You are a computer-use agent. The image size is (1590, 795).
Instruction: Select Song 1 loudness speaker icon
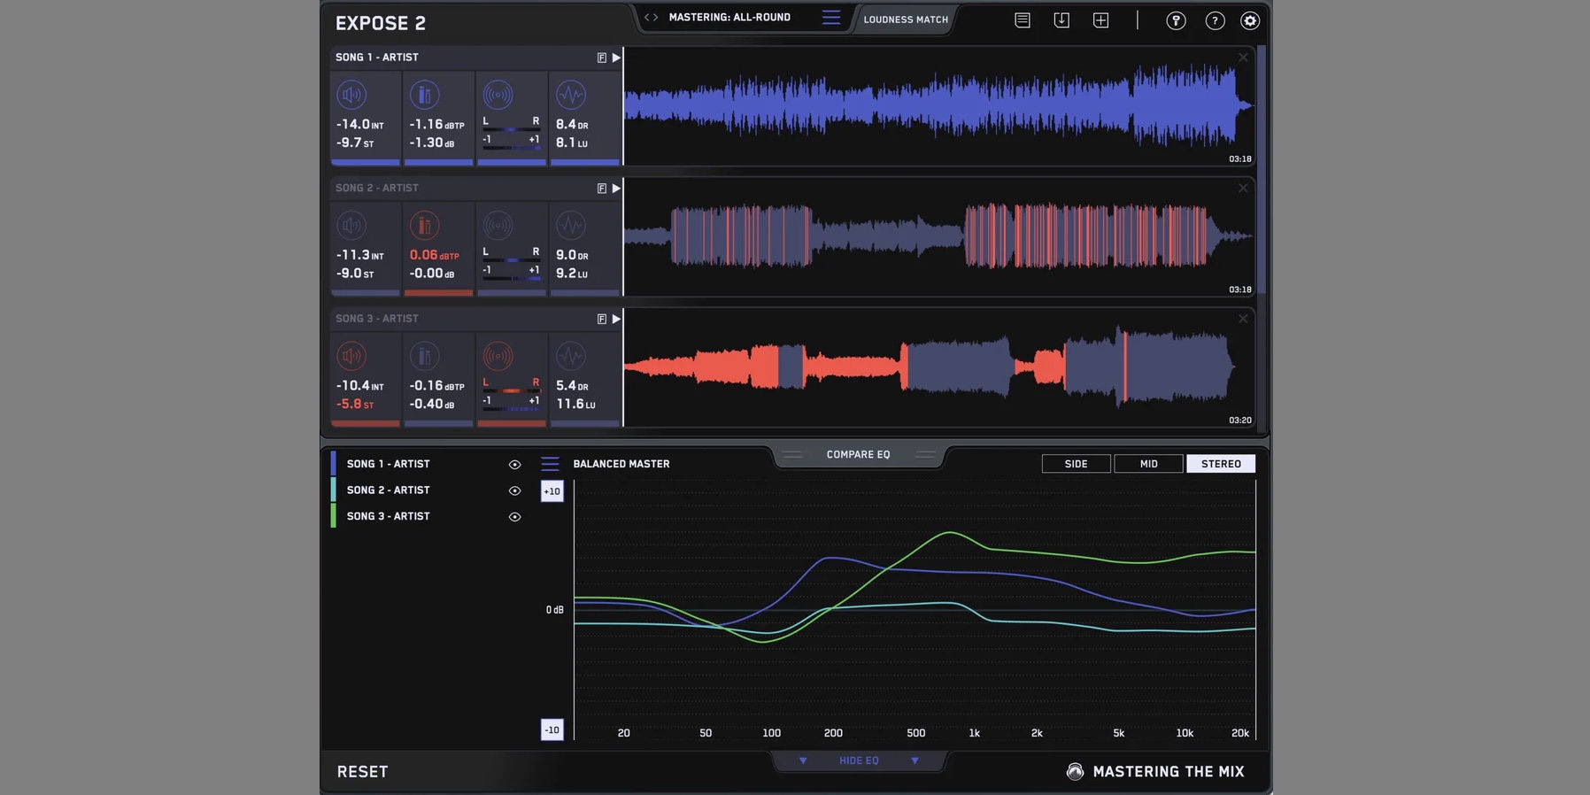[x=352, y=95]
